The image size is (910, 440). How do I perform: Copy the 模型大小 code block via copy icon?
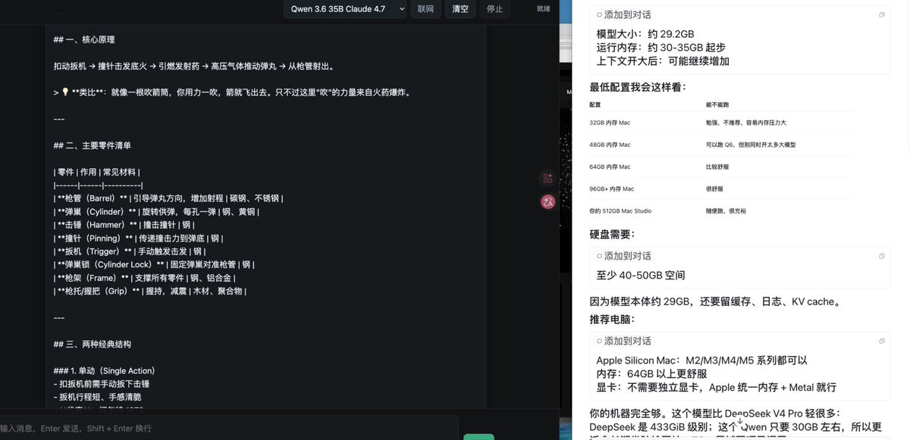pos(882,14)
